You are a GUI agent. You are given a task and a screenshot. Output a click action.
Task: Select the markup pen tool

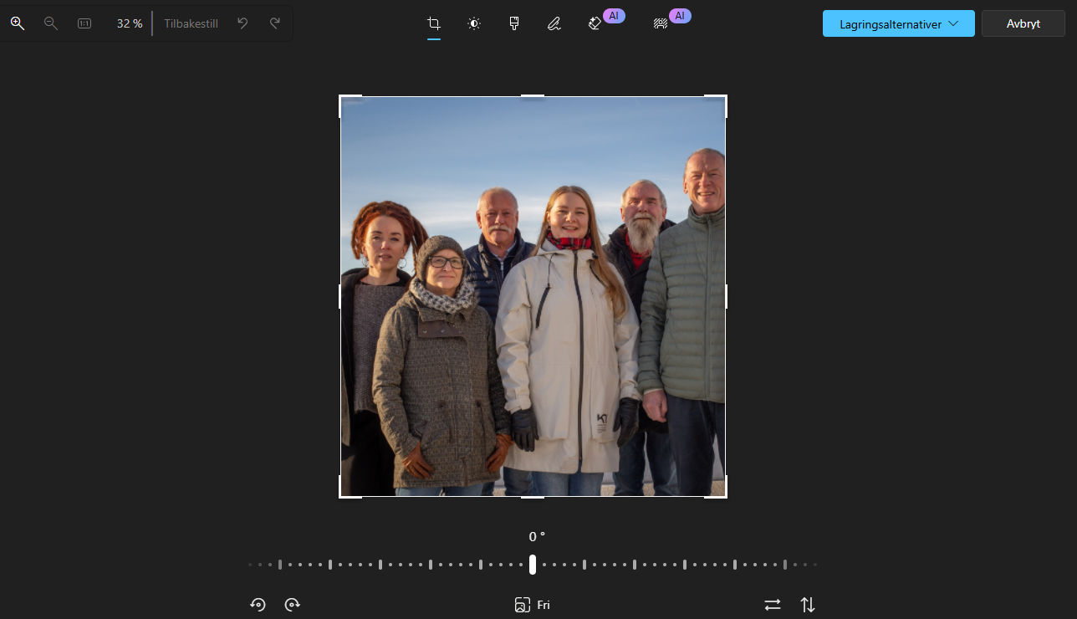click(554, 23)
